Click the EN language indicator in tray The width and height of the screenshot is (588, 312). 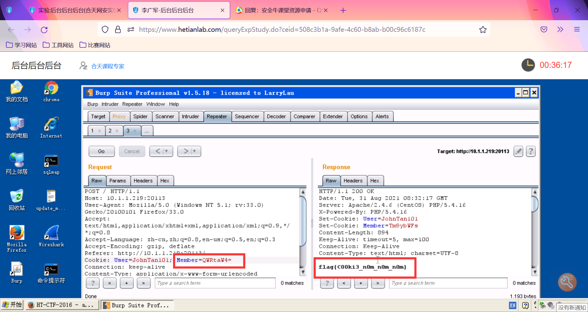[512, 305]
